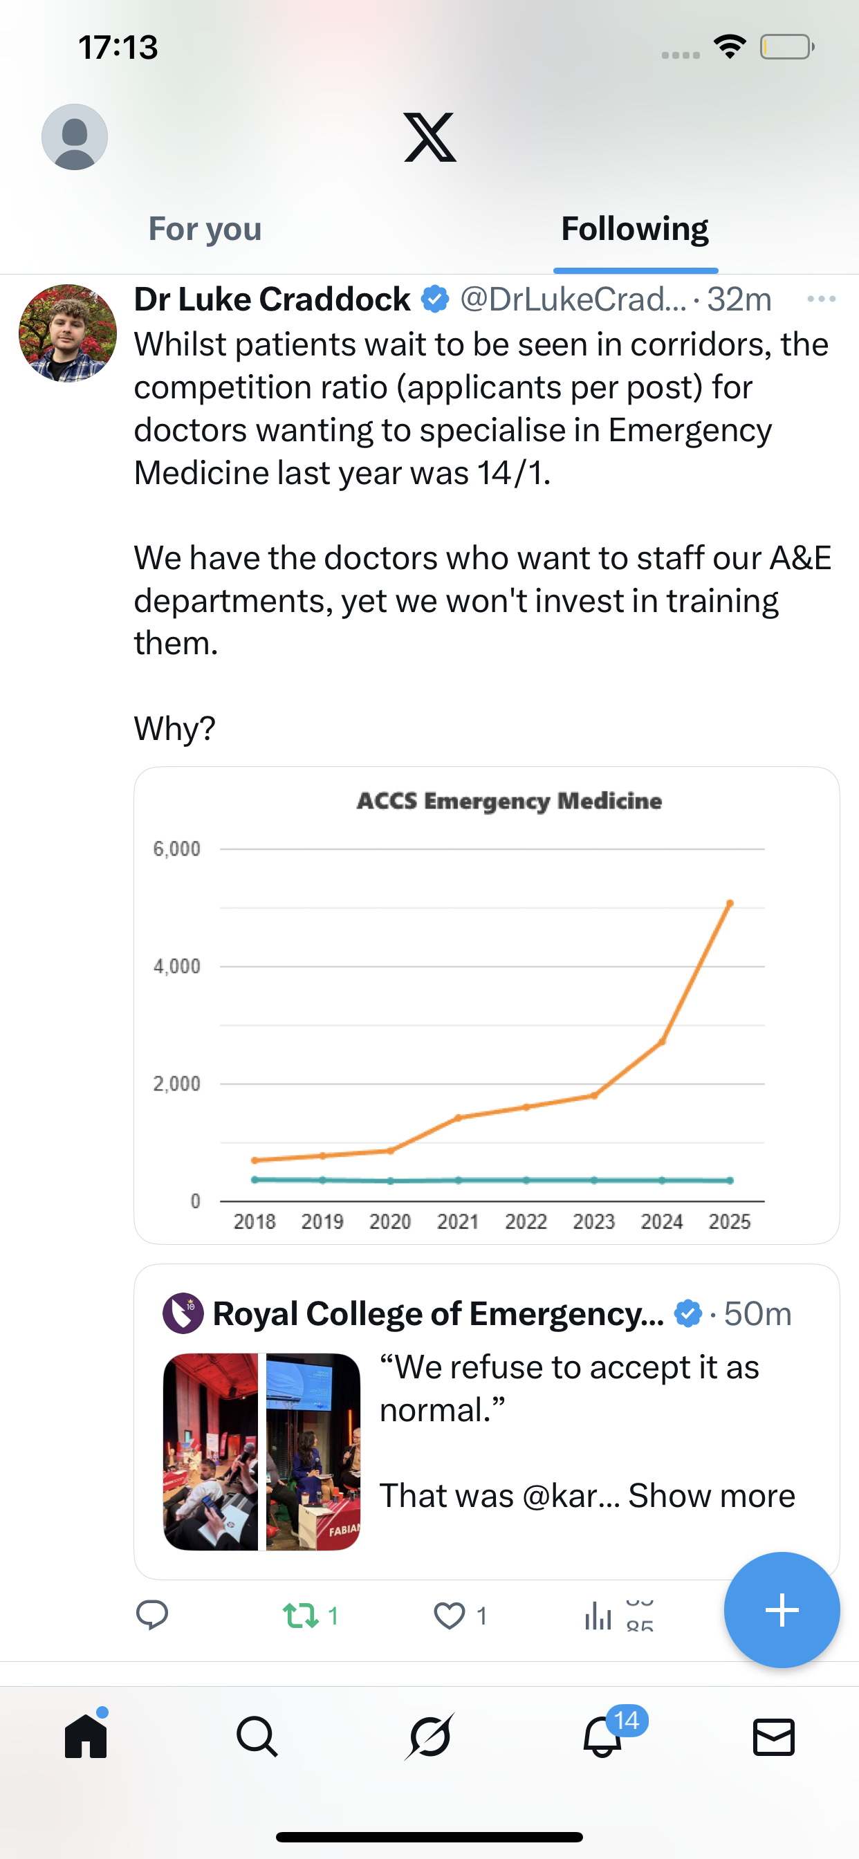The height and width of the screenshot is (1859, 859).
Task: Go to Home in bottom navigation
Action: [86, 1737]
